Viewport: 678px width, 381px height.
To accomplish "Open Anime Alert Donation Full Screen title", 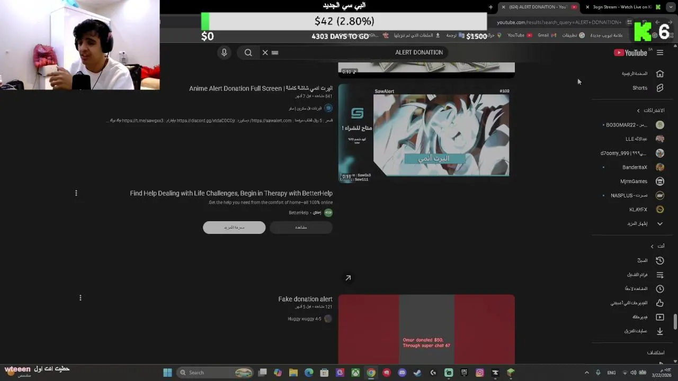I will pyautogui.click(x=261, y=88).
